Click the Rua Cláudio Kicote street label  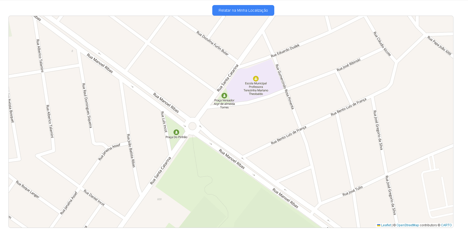[382, 44]
